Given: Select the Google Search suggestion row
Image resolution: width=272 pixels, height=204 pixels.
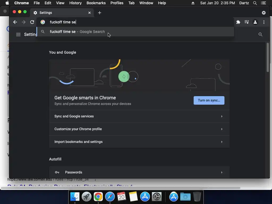Looking at the screenshot, I should (x=135, y=32).
